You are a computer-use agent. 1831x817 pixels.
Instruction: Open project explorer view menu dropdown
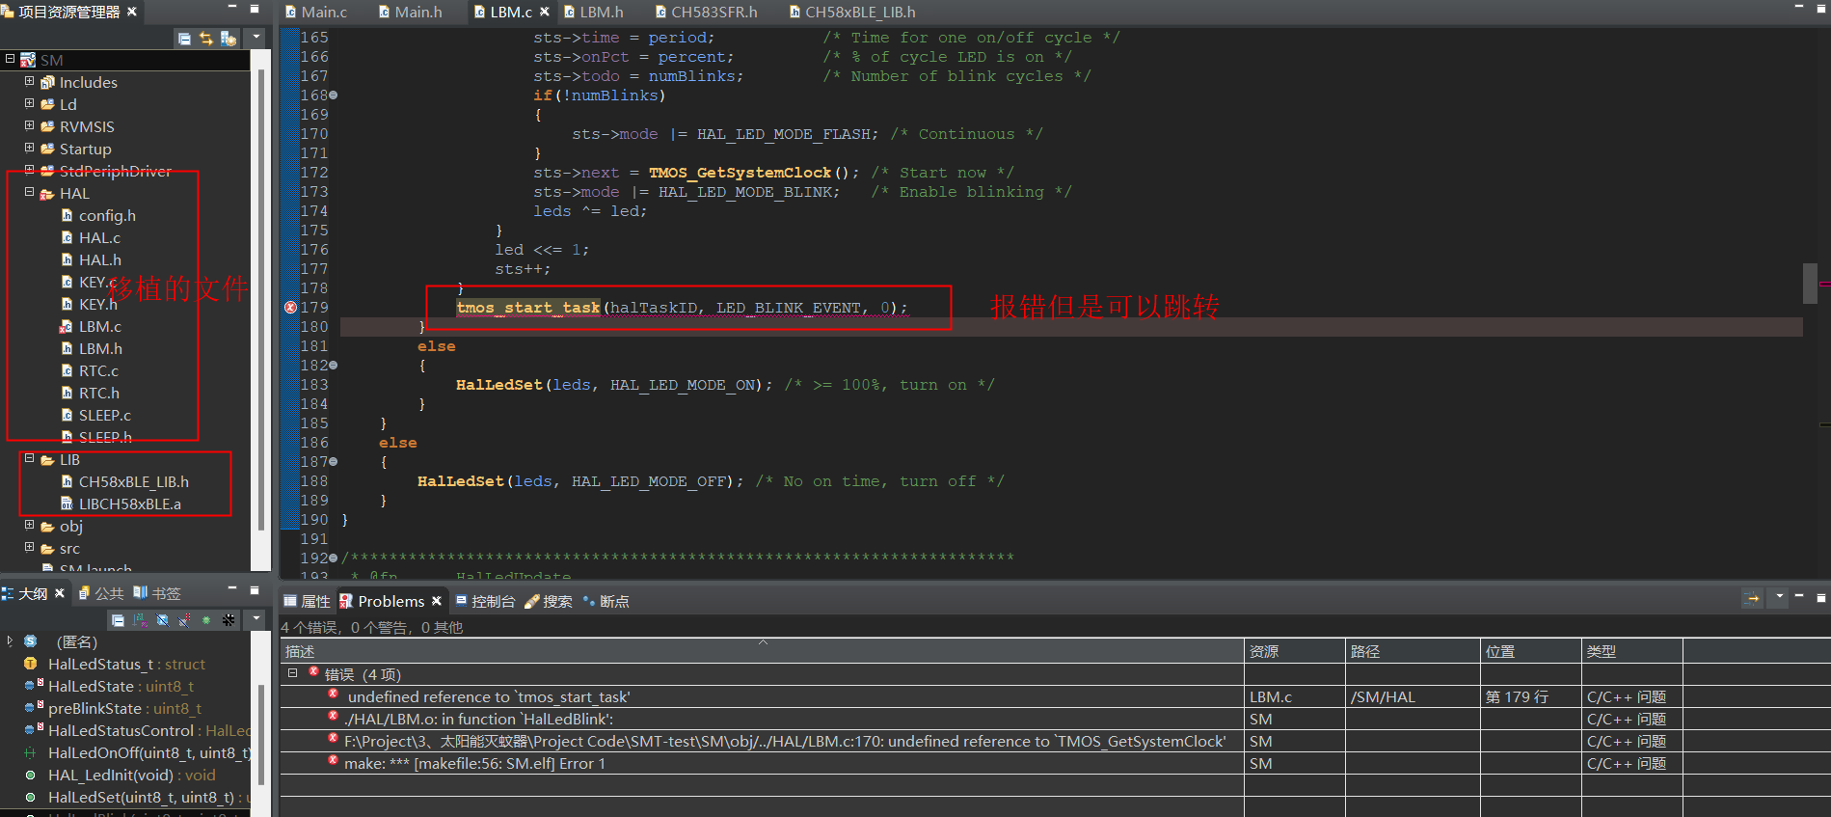tap(256, 39)
